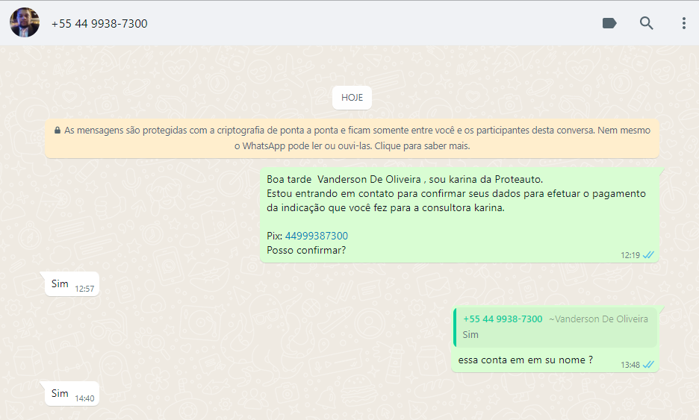Open the end-to-end encryption notice banner

352,138
